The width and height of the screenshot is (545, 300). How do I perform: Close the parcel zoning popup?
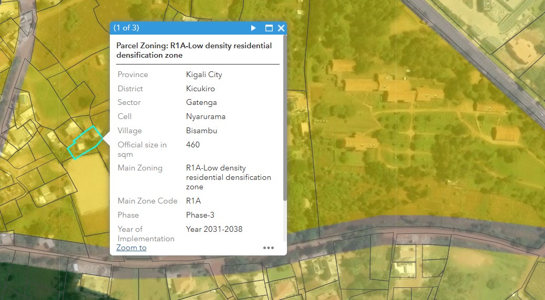click(281, 28)
